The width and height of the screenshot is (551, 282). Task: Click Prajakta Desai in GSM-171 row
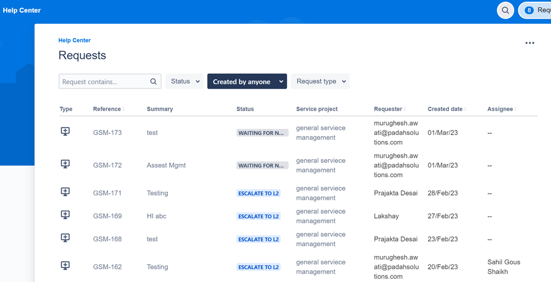(x=395, y=193)
